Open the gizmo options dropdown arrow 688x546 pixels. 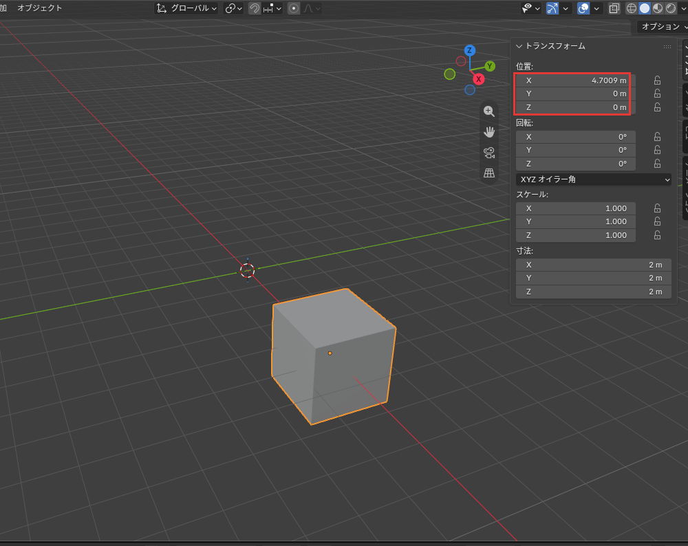[x=566, y=8]
